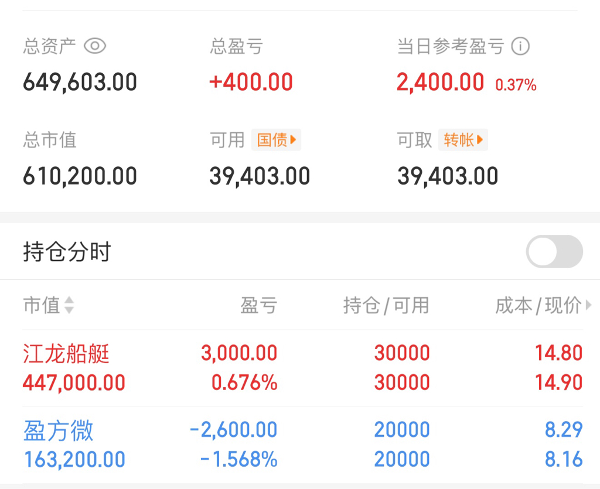Hide total assets with the eye icon

coord(94,46)
